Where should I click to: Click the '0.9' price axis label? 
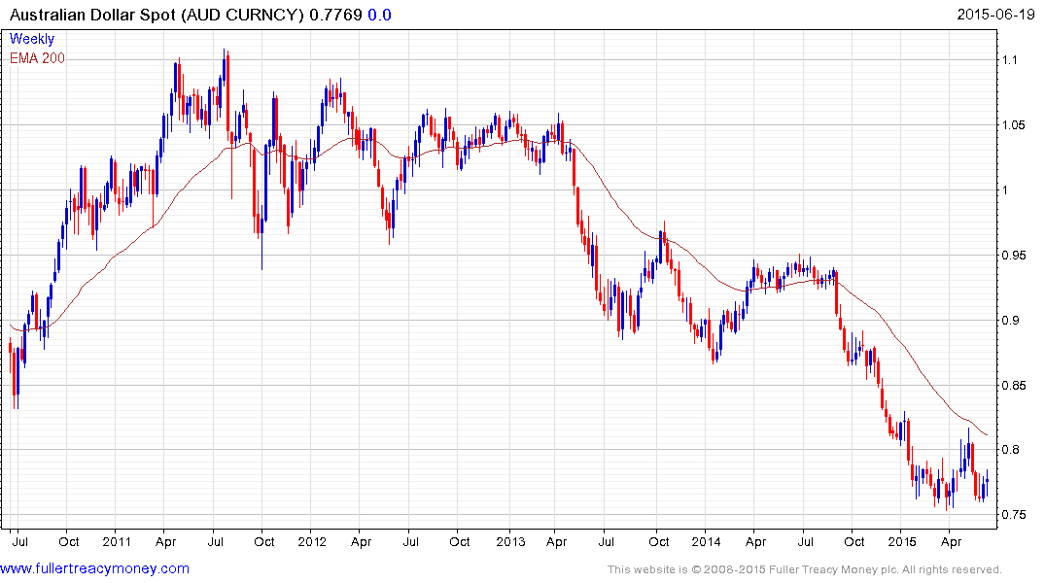(x=1010, y=321)
